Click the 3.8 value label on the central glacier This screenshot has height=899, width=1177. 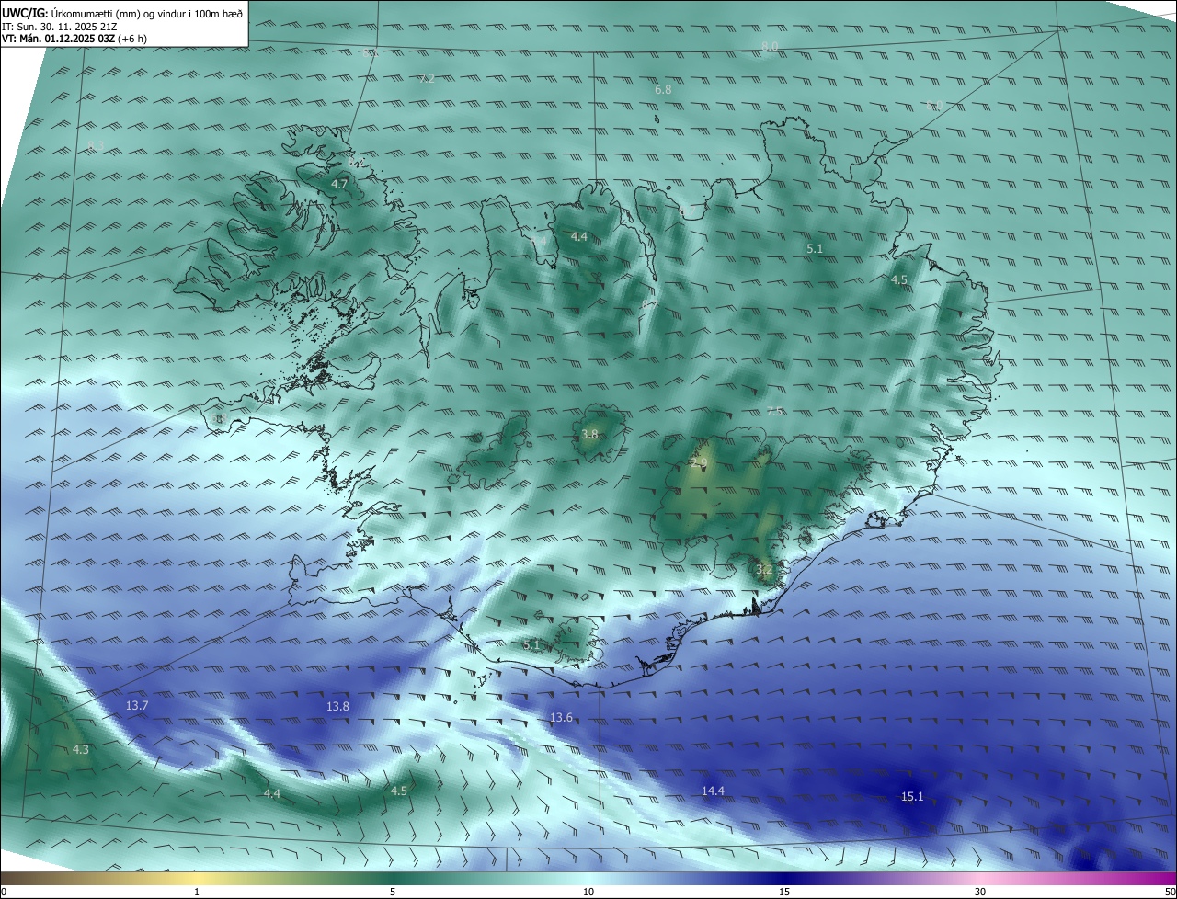pos(589,435)
